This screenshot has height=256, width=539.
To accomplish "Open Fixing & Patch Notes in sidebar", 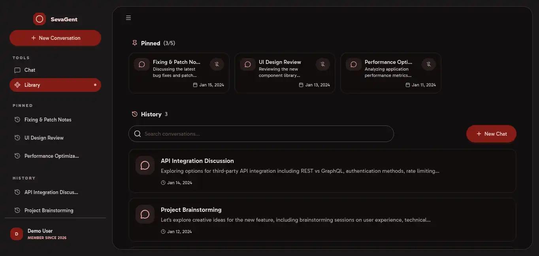I will (x=55, y=120).
